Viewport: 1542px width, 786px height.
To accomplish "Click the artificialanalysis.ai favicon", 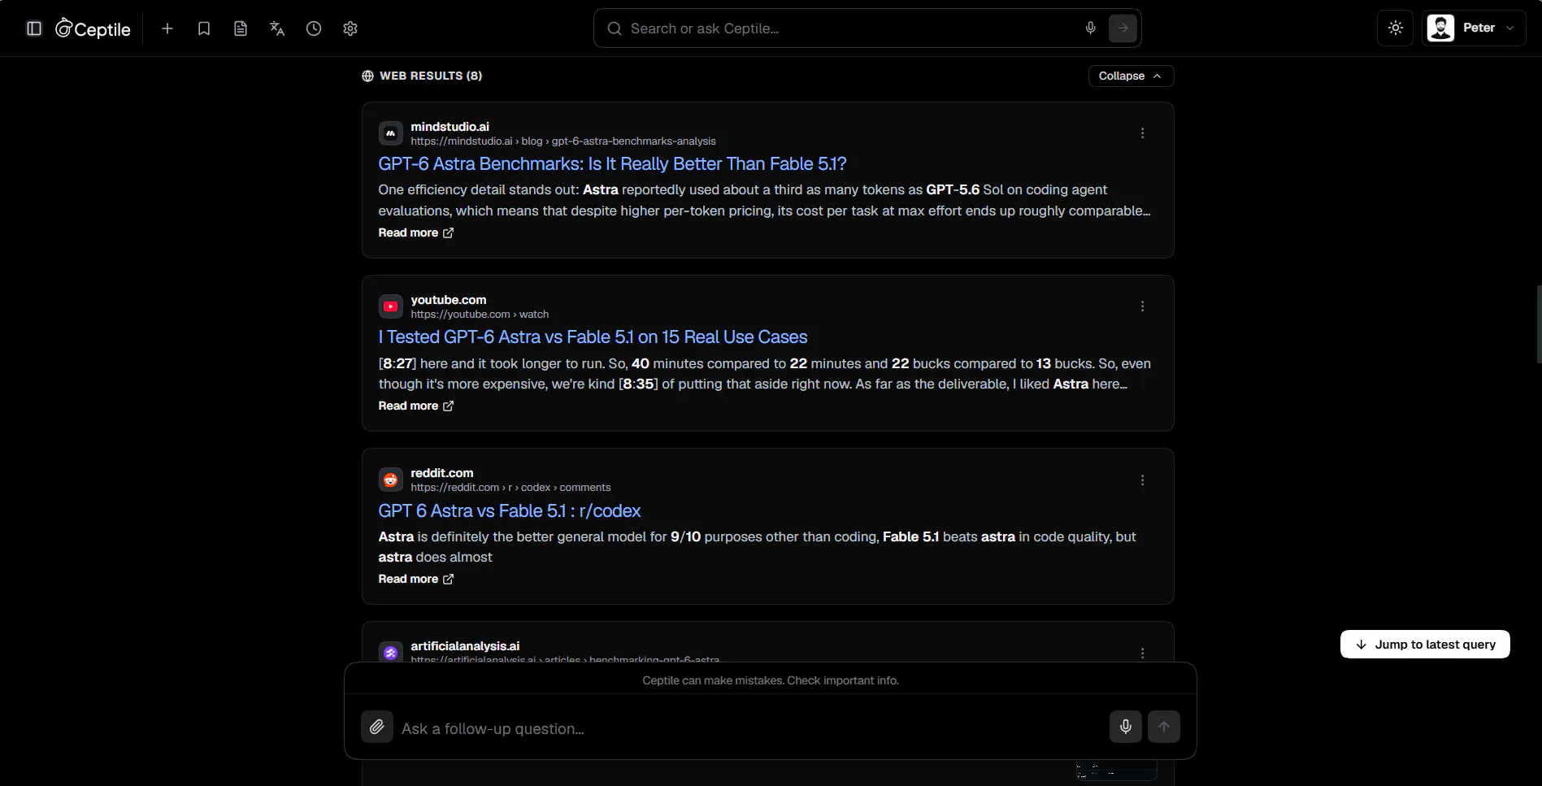I will [x=391, y=653].
